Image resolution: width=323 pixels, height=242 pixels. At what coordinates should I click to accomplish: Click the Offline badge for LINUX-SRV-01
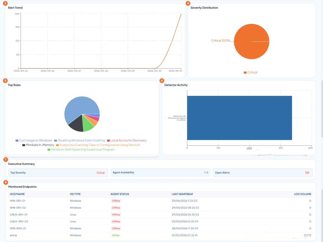click(116, 215)
